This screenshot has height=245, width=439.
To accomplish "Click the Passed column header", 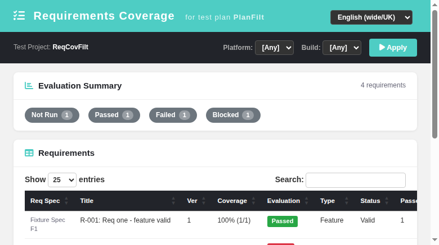I will click(409, 201).
